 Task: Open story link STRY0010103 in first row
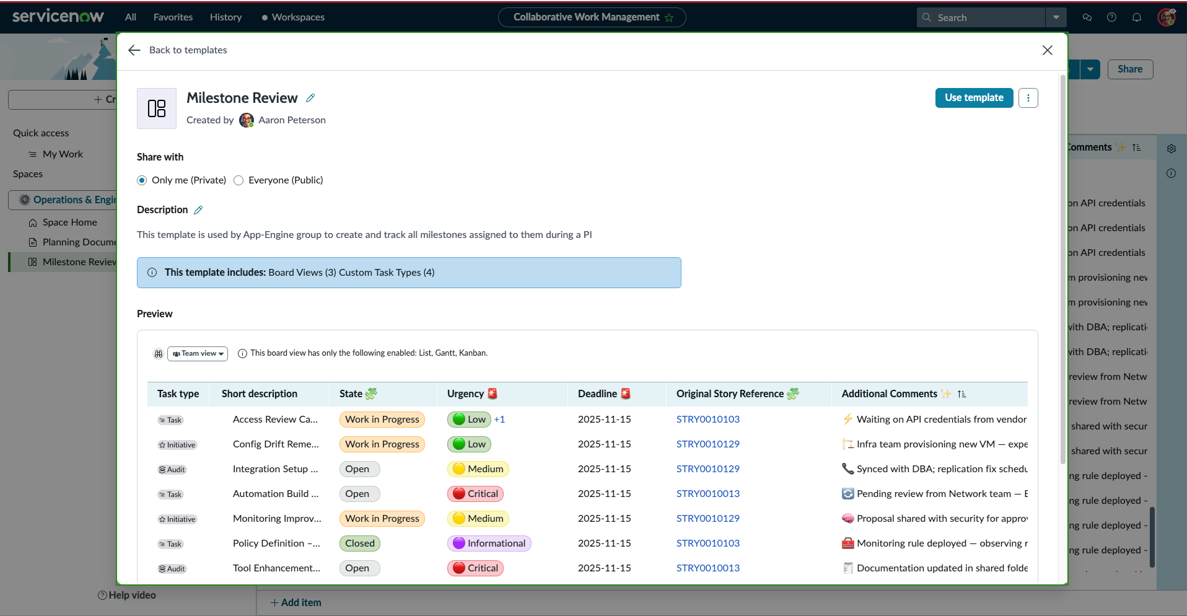tap(707, 420)
